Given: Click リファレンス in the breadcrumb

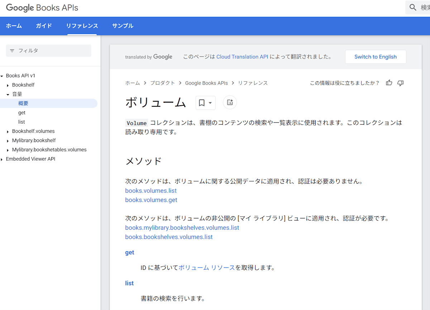Looking at the screenshot, I should (x=253, y=83).
